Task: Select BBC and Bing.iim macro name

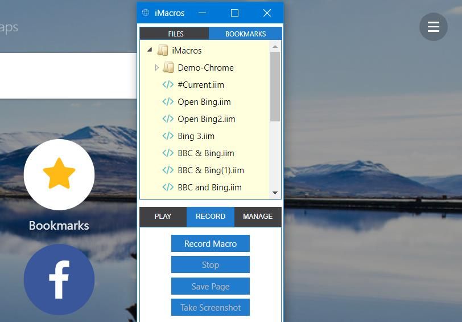Action: [x=209, y=188]
